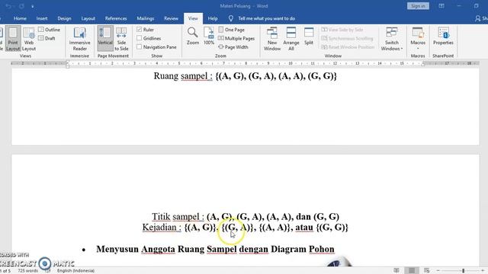488x274 pixels.
Task: Open SharePoint Properties
Action: pyautogui.click(x=443, y=36)
